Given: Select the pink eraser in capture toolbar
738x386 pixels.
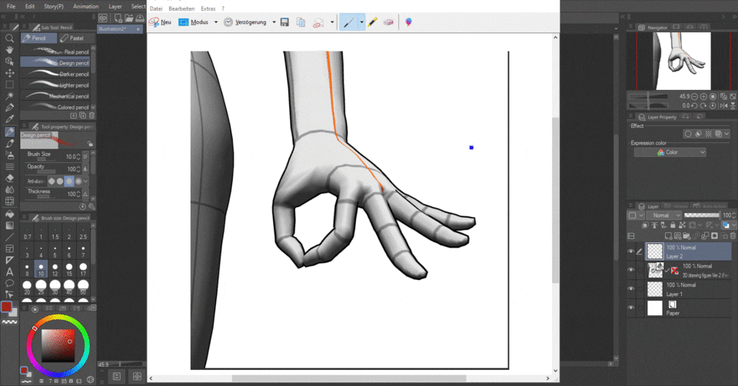Looking at the screenshot, I should (x=388, y=22).
